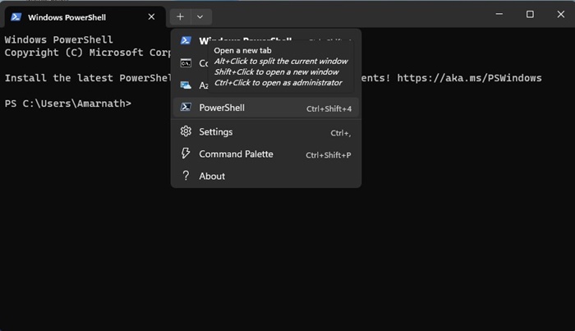575x331 pixels.
Task: Collapse the new tab dropdown chevron
Action: [200, 17]
